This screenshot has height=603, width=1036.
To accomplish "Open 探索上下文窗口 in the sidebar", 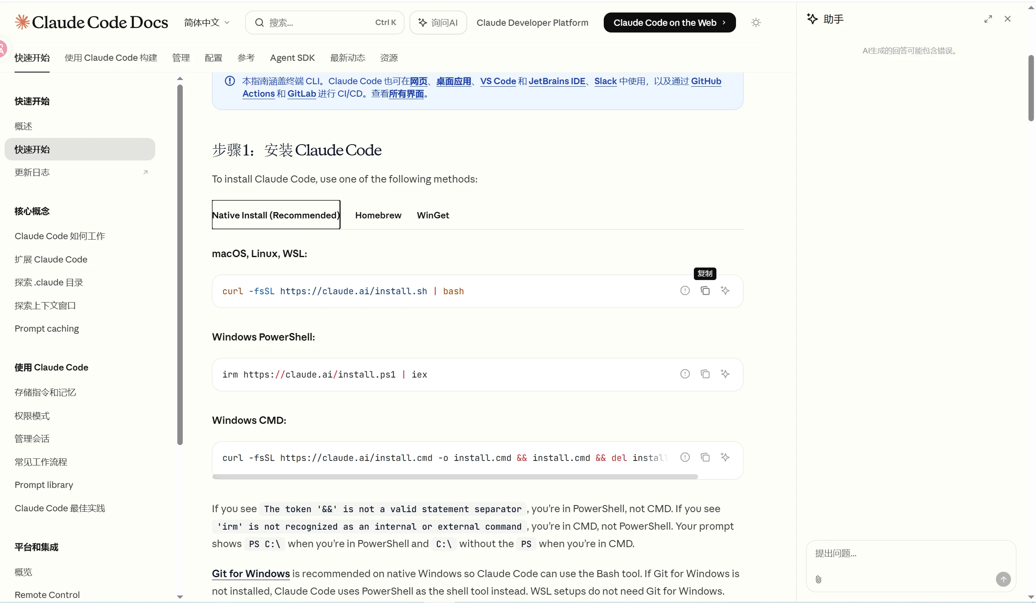I will click(45, 305).
